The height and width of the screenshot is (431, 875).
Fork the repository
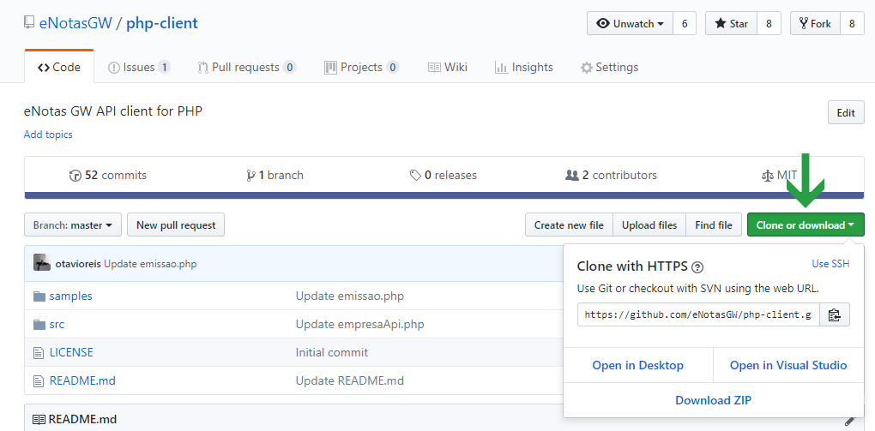(x=815, y=23)
